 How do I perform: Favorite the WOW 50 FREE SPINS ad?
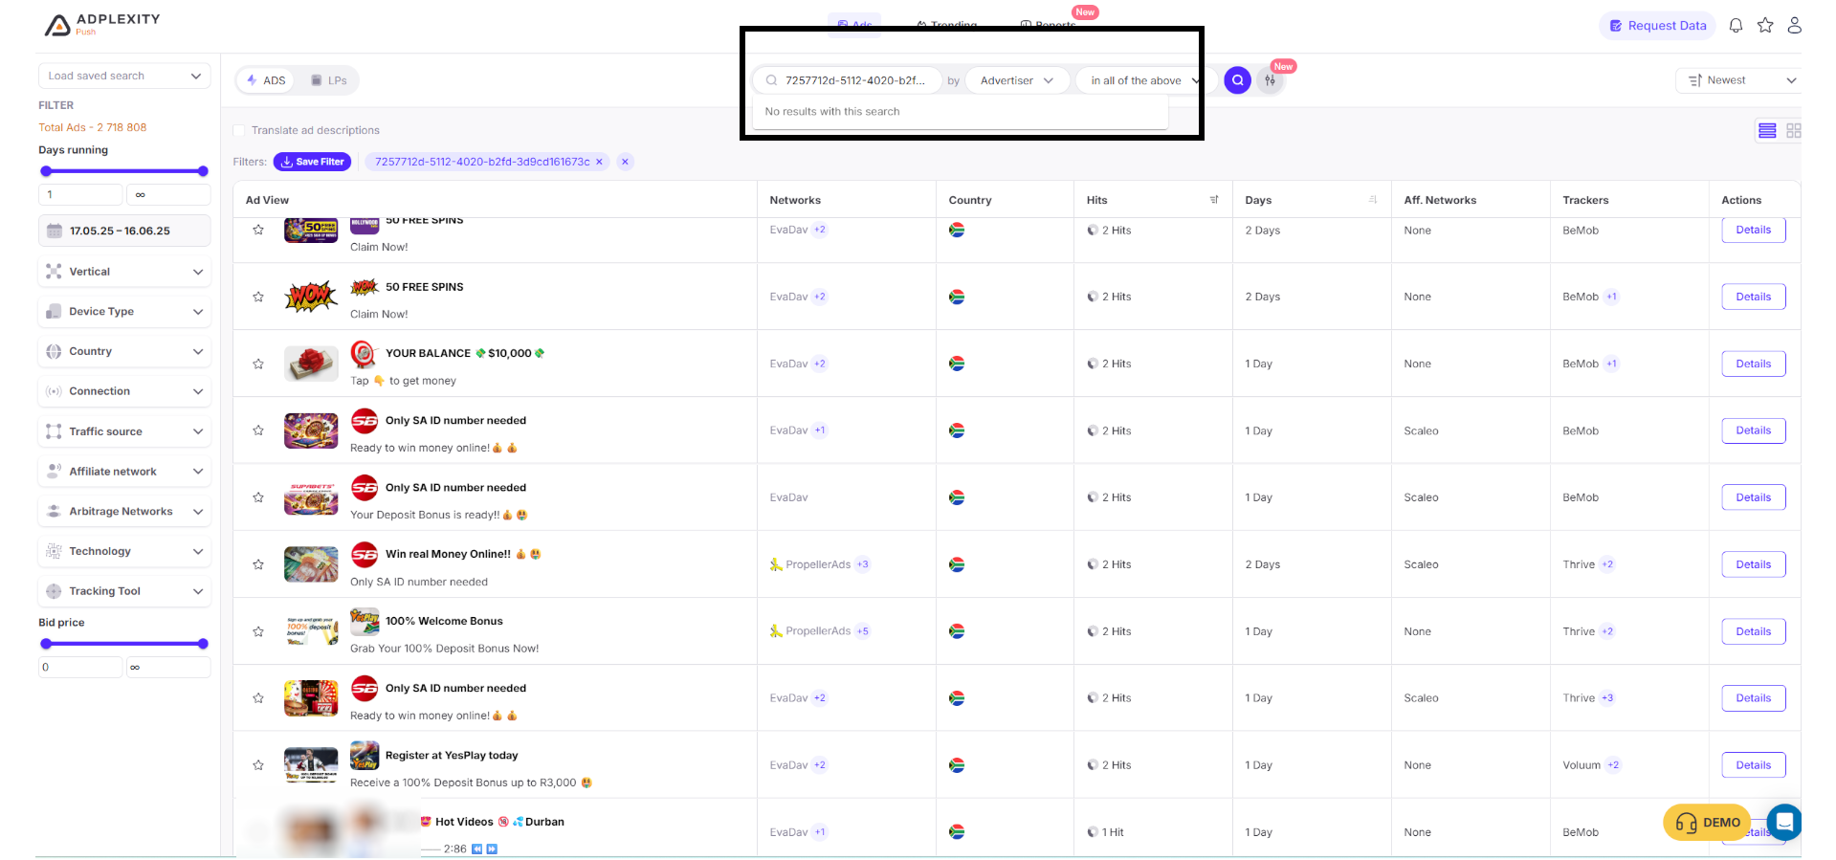[258, 297]
